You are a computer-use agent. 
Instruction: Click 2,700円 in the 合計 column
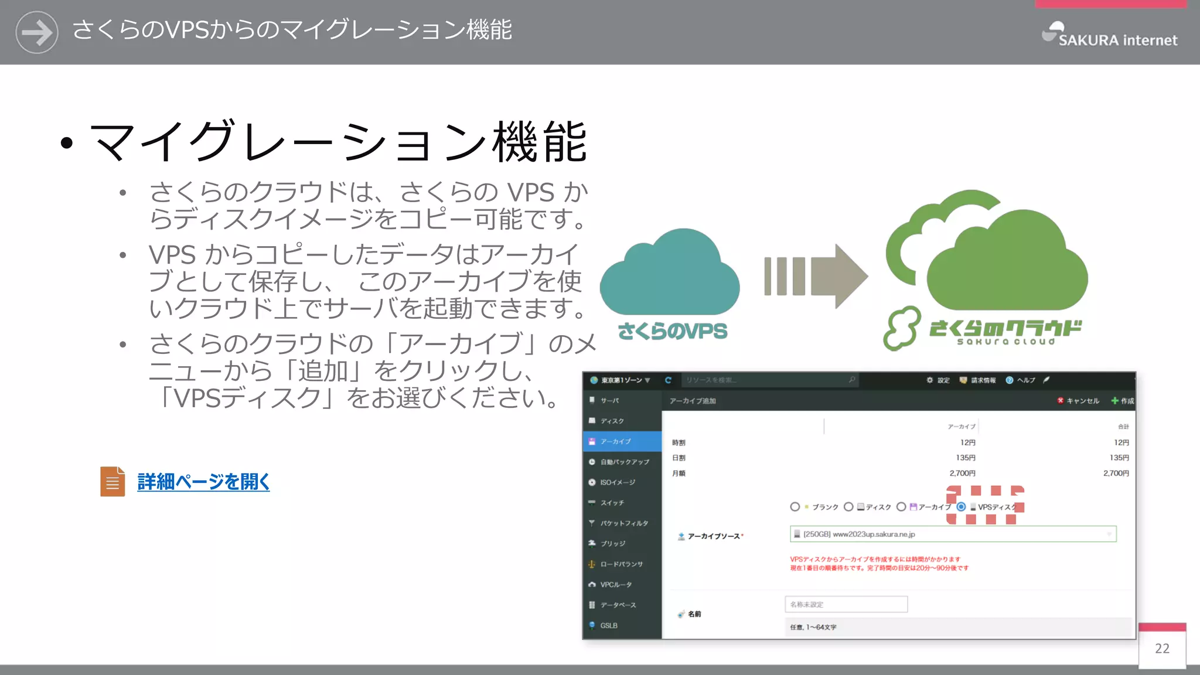click(1116, 473)
